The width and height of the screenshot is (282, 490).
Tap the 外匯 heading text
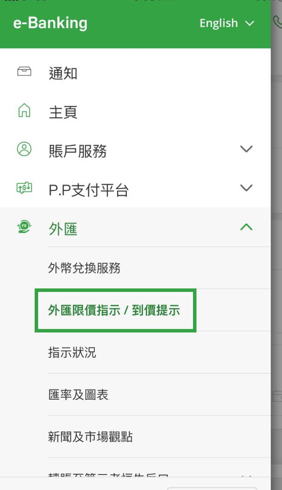click(x=63, y=229)
